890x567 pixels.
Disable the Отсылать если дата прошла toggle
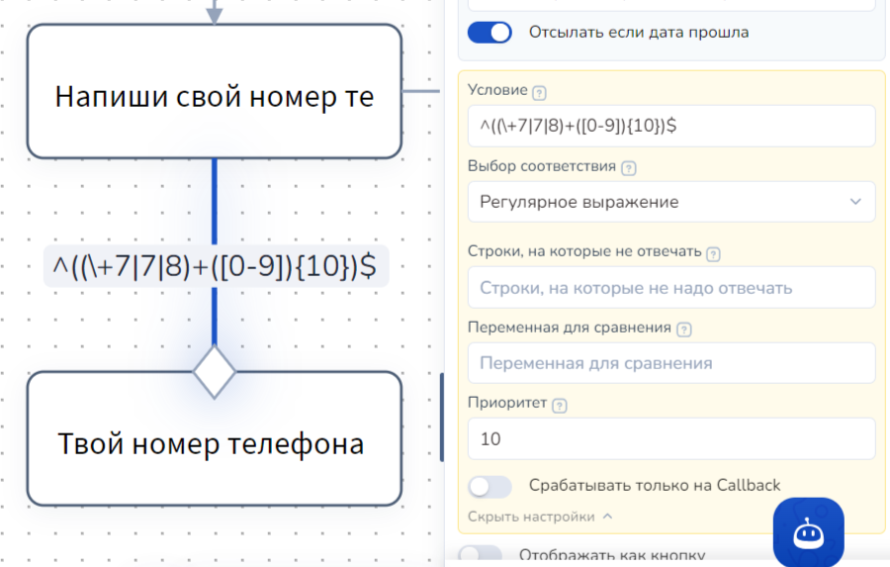pyautogui.click(x=489, y=33)
